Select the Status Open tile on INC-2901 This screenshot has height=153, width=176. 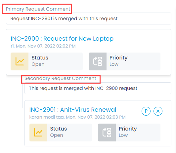coord(61,133)
